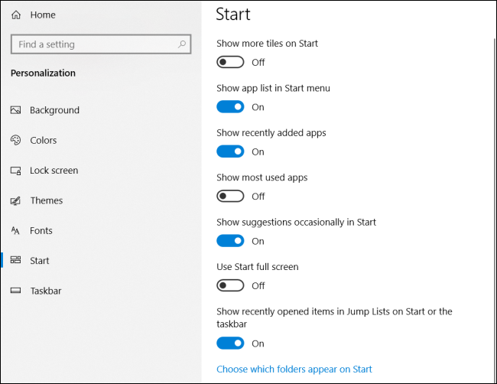Click the Taskbar icon in sidebar
This screenshot has width=497, height=384.
coord(16,291)
